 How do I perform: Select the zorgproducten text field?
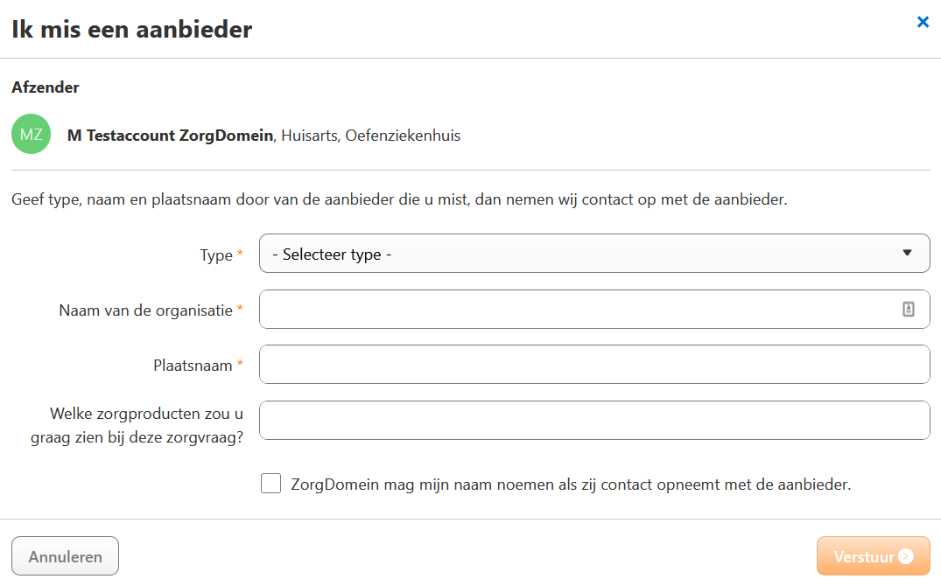click(594, 420)
